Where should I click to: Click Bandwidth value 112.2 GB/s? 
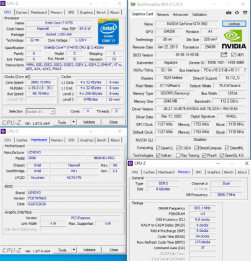(229, 101)
